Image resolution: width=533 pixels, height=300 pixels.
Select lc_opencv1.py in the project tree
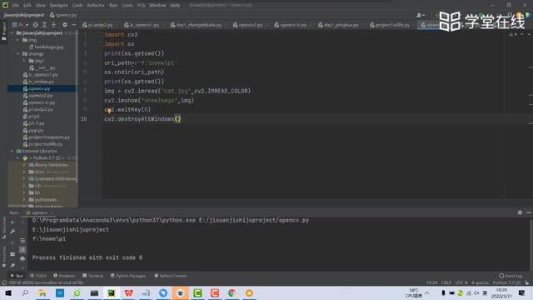(43, 75)
